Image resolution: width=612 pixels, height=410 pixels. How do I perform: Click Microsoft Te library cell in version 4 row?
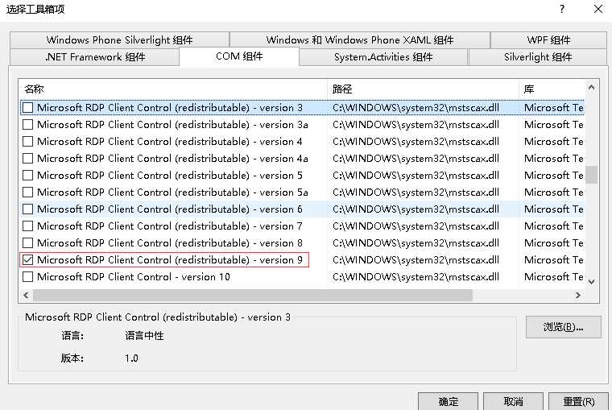(553, 141)
